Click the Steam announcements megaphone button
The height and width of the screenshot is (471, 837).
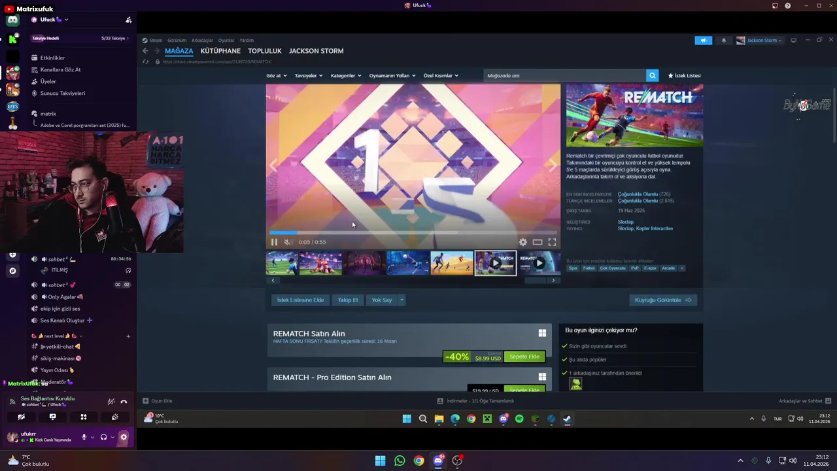703,40
